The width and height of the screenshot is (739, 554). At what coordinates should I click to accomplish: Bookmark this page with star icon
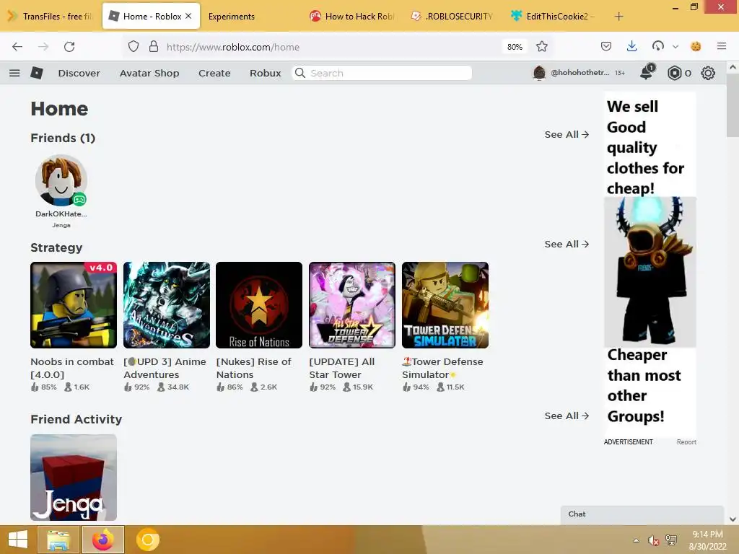[x=542, y=47]
